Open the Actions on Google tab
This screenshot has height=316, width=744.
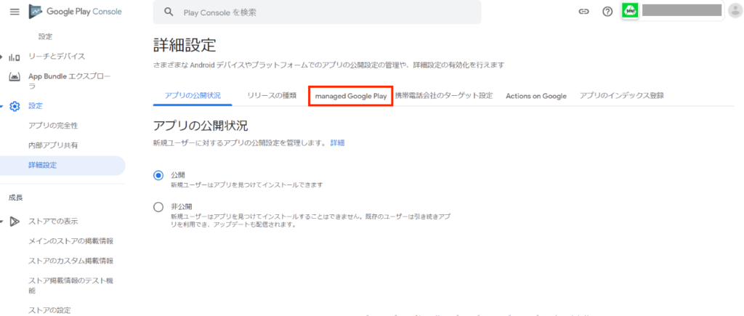pos(535,96)
